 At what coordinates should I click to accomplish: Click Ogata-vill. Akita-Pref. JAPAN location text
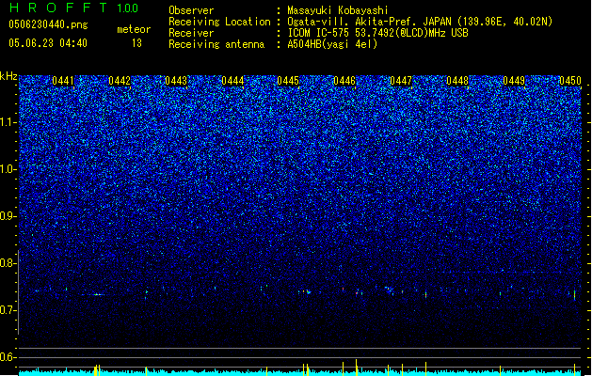tap(420, 22)
